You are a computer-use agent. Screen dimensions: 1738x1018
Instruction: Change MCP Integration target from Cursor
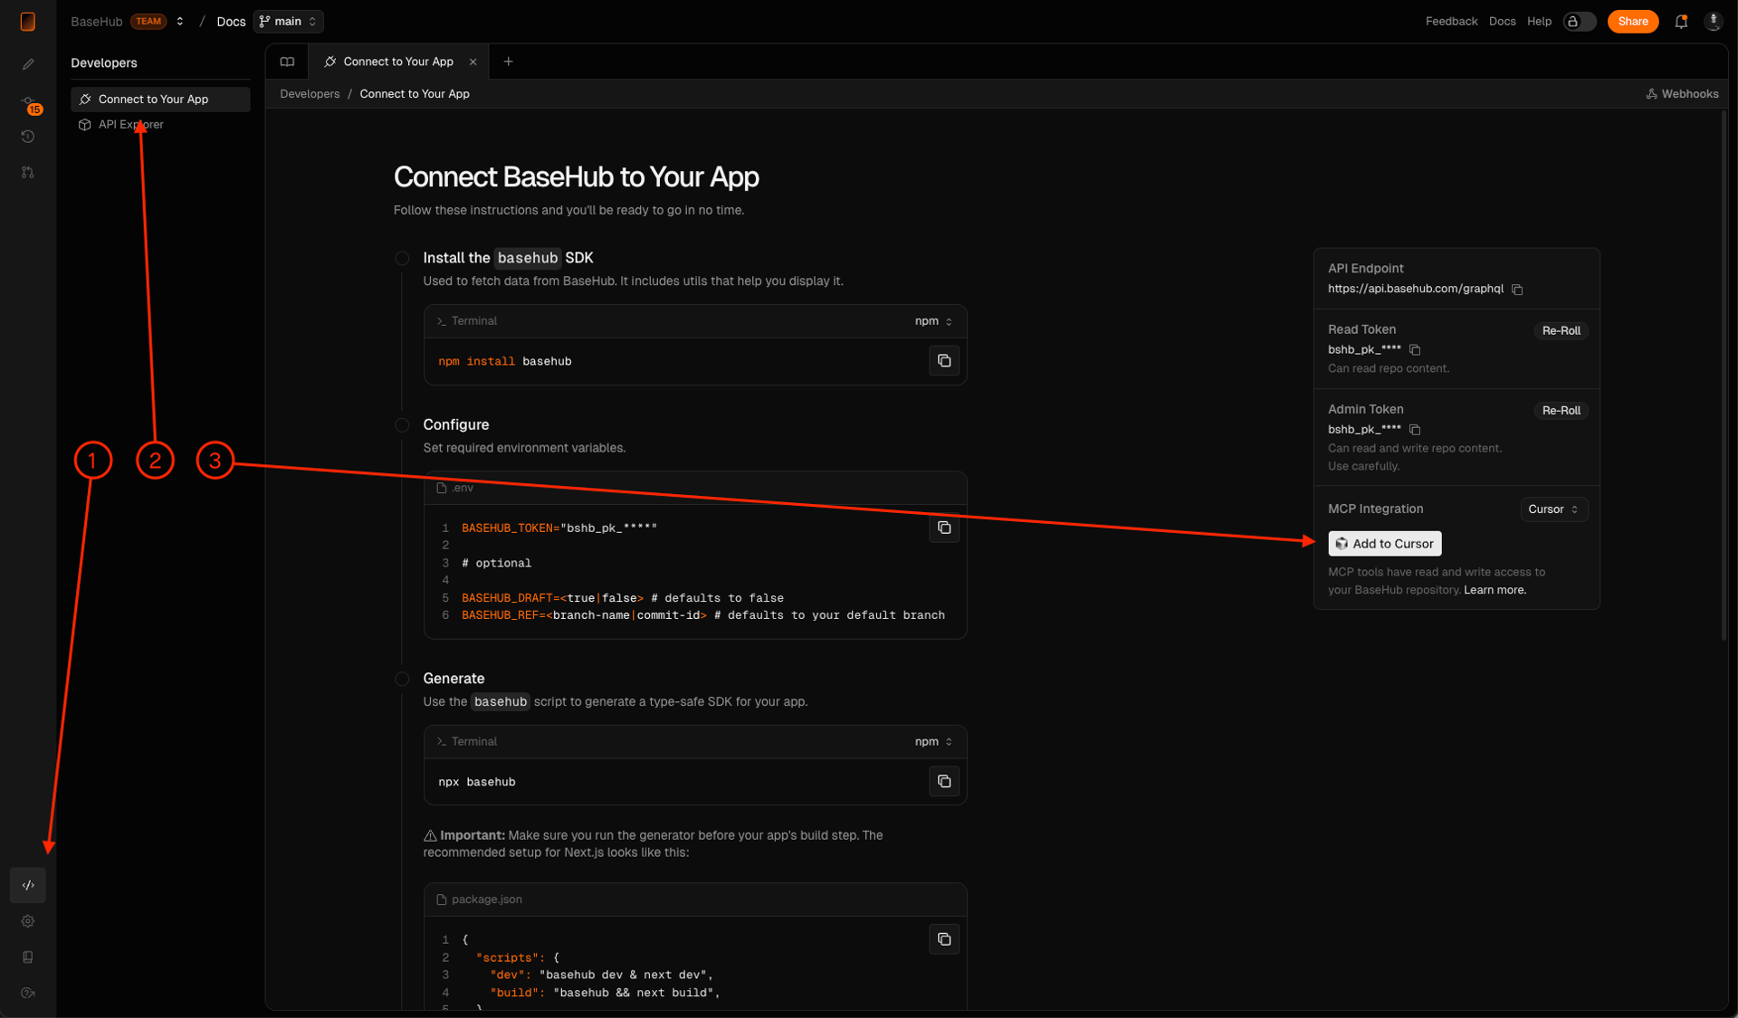coord(1552,509)
